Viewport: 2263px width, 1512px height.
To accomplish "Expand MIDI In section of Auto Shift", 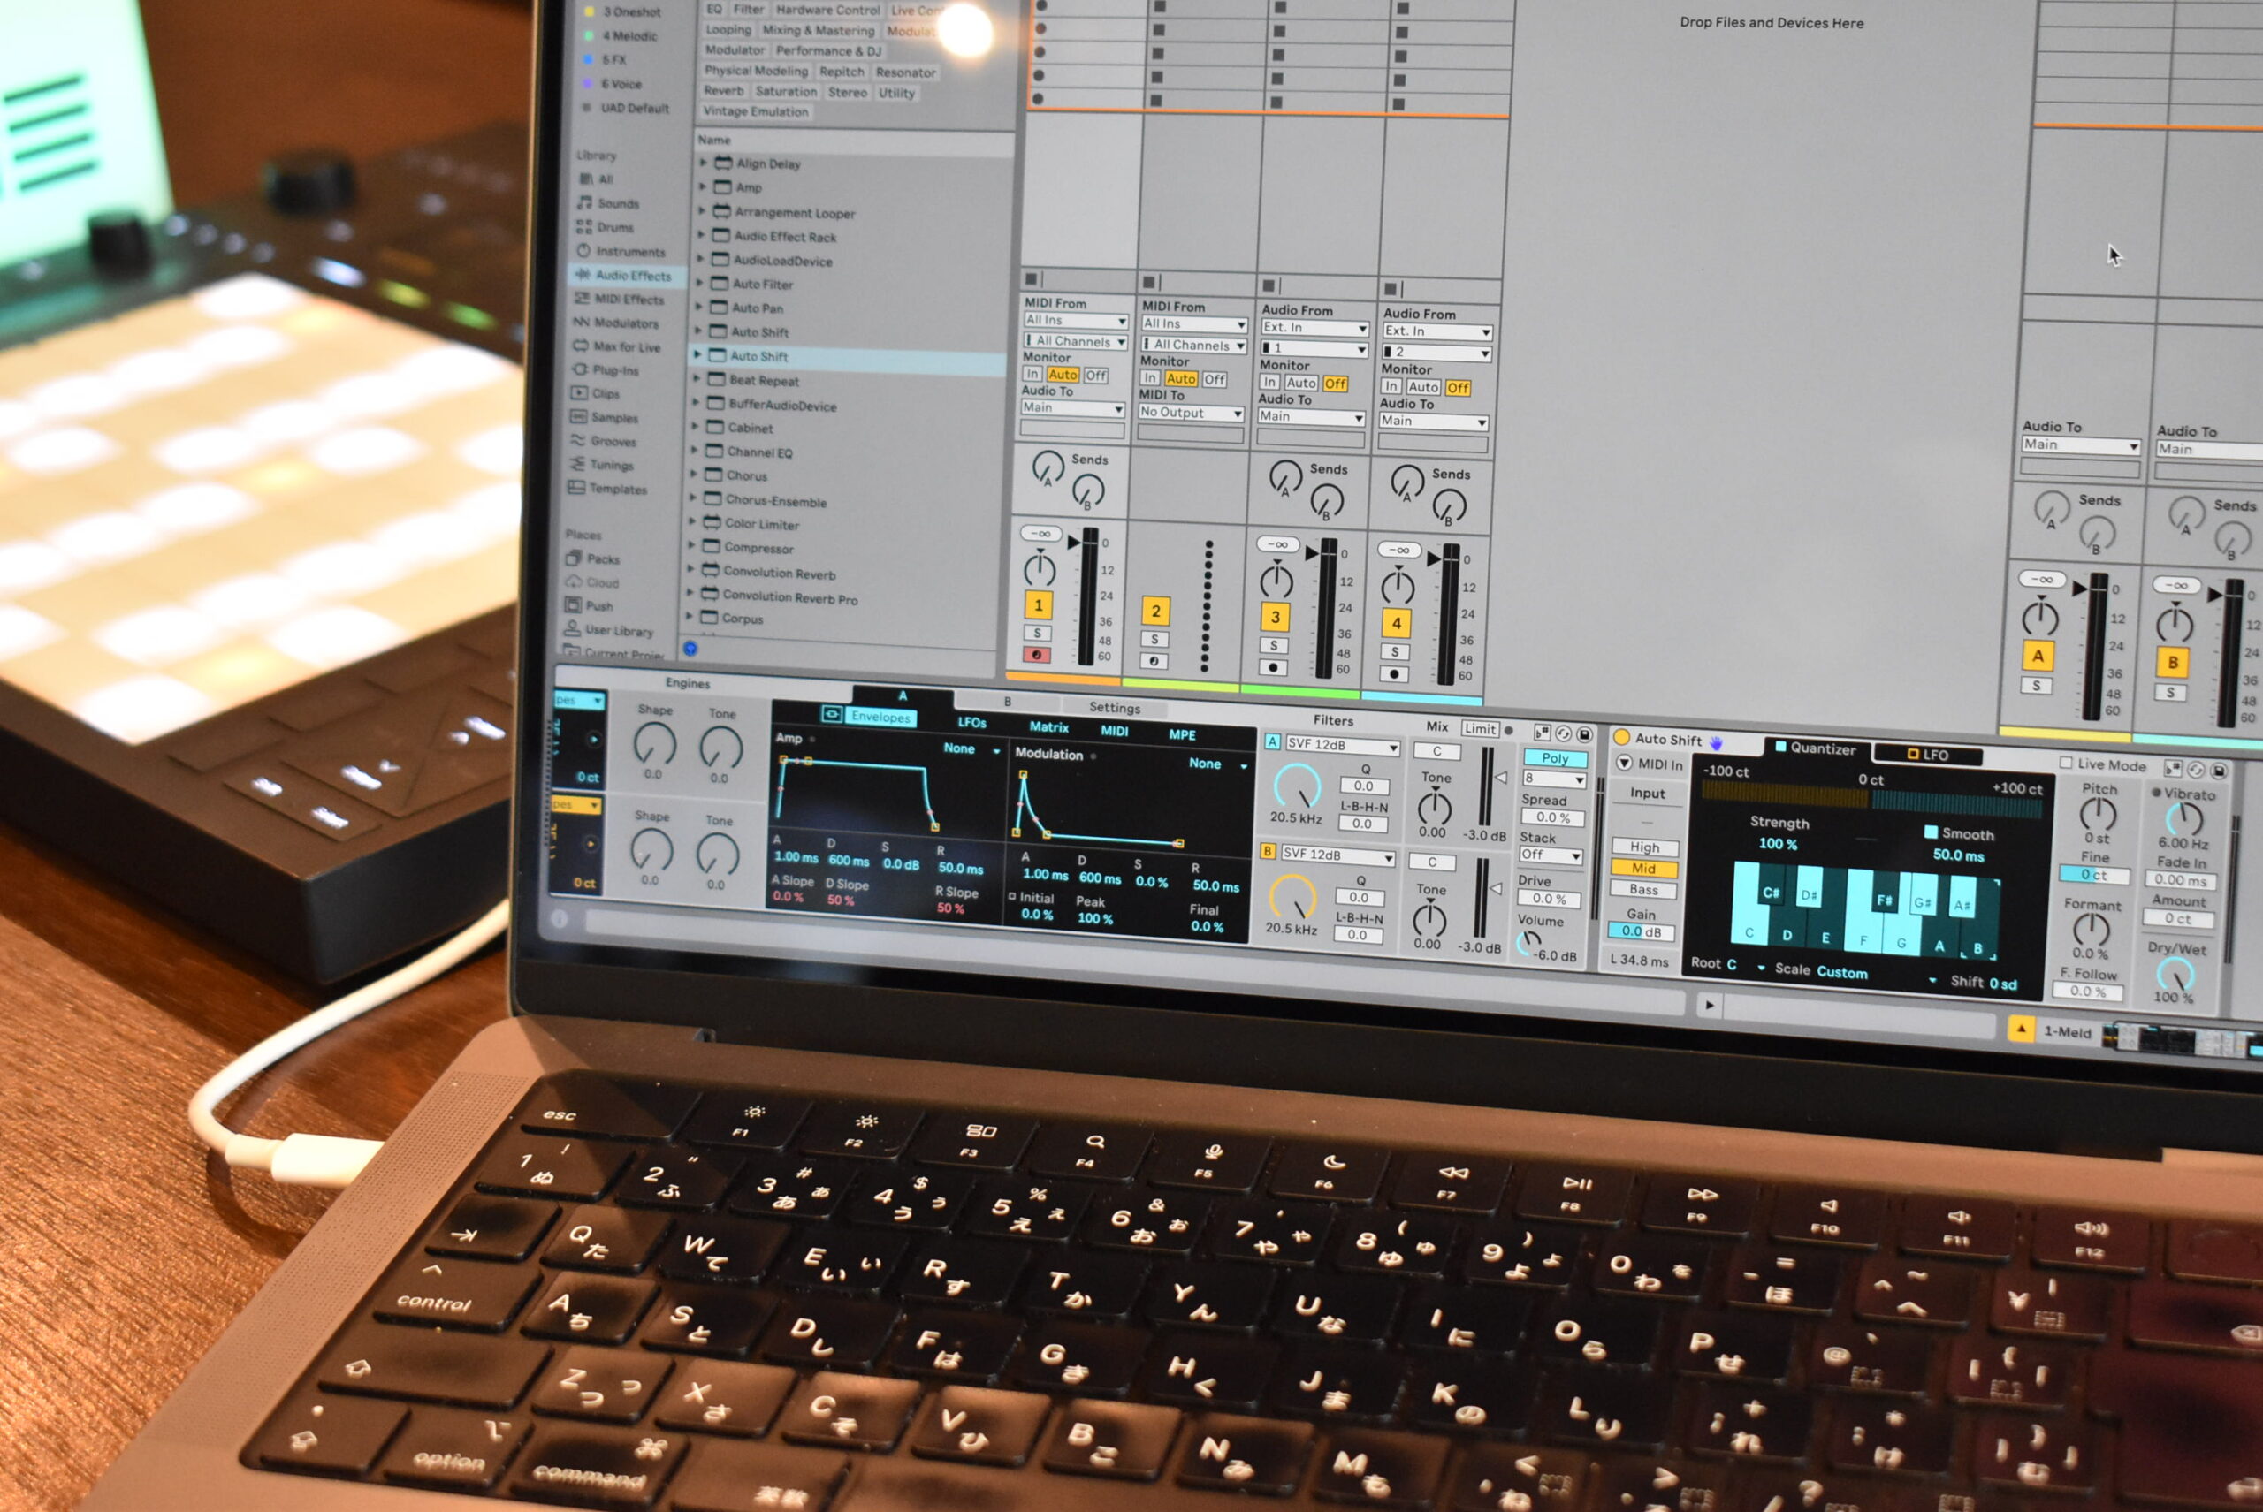I will click(1625, 763).
